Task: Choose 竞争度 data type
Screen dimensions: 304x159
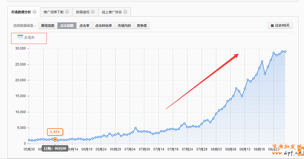Action: coord(142,26)
